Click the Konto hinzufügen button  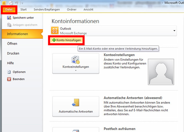[x=66, y=40]
